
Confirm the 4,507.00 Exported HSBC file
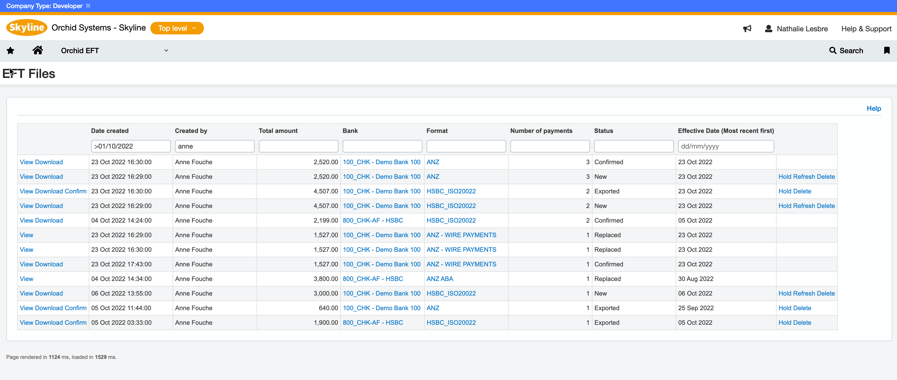pyautogui.click(x=75, y=191)
